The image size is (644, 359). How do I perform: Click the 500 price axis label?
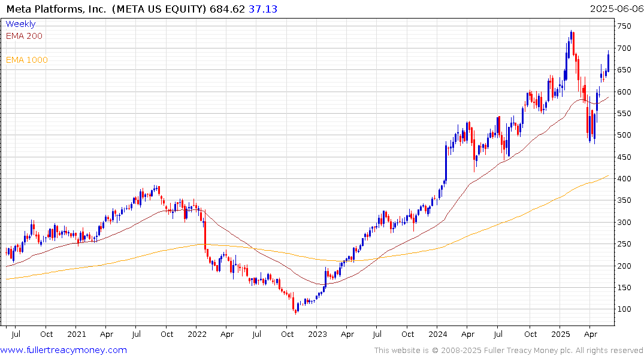point(624,135)
